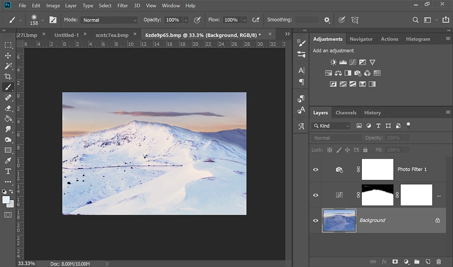The image size is (453, 267).
Task: Add a Brightness/Contrast adjustment
Action: (x=333, y=62)
